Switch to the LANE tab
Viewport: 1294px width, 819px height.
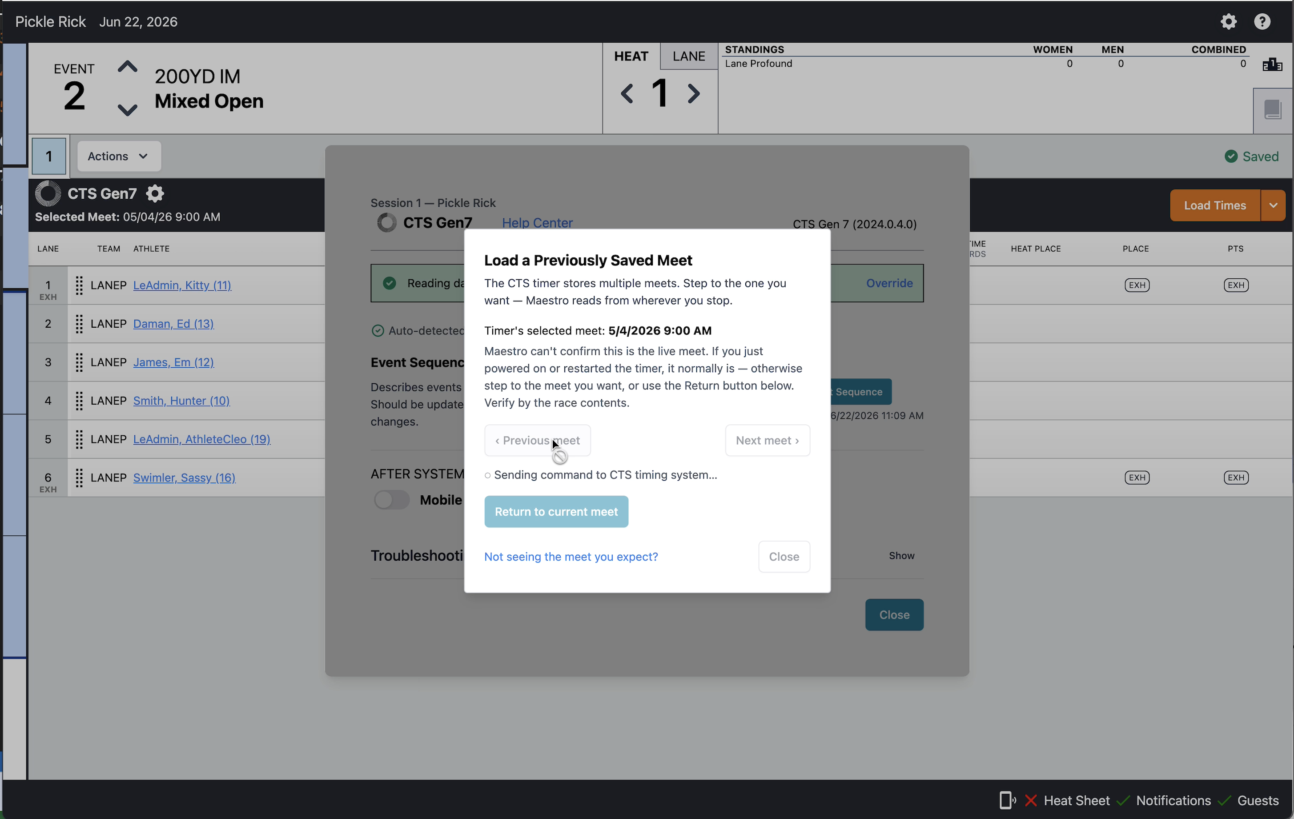pos(689,56)
